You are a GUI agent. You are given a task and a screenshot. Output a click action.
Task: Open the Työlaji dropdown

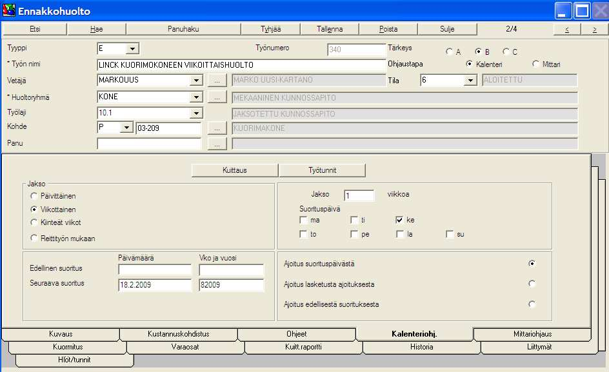coord(196,113)
